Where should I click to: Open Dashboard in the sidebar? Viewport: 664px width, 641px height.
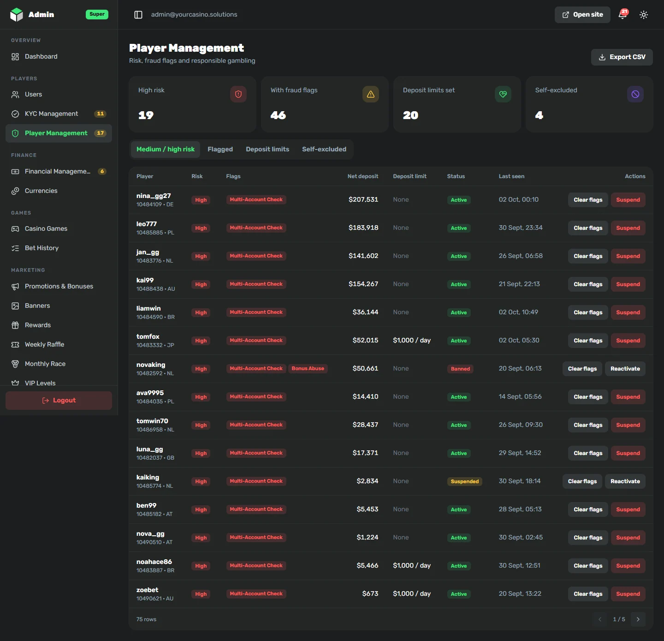point(59,57)
